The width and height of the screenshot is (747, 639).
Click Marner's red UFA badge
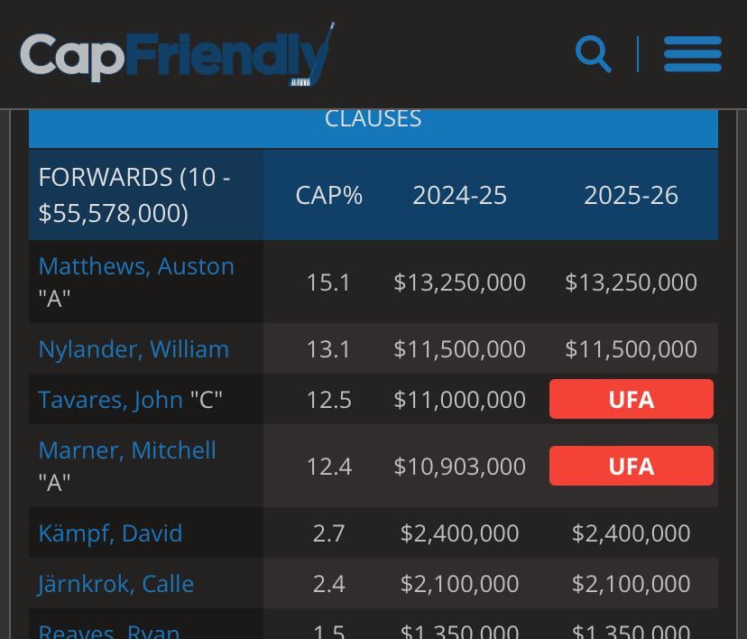coord(631,466)
